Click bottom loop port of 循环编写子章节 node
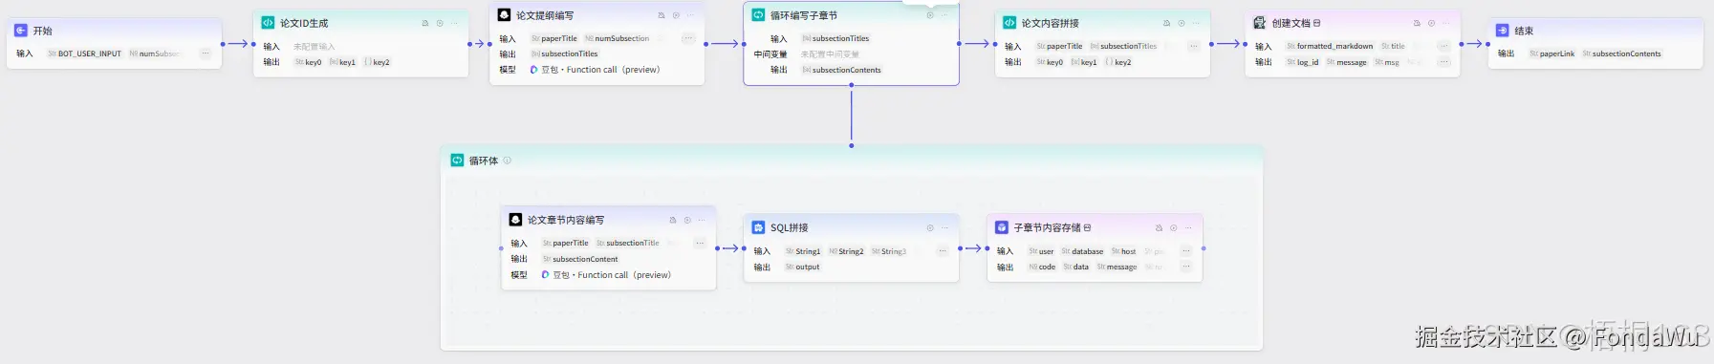Viewport: 1714px width, 364px height. click(x=851, y=85)
